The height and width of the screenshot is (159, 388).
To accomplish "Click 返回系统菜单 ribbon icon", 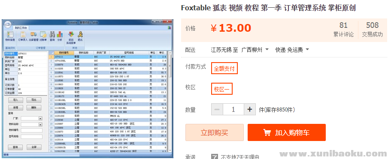I will click(x=71, y=38).
